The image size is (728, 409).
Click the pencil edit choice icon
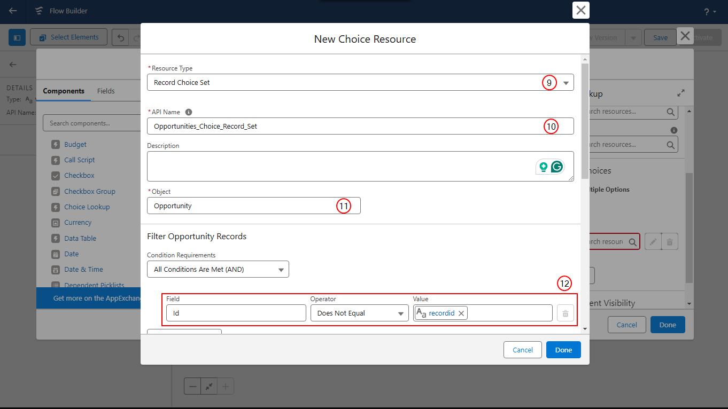coord(653,242)
